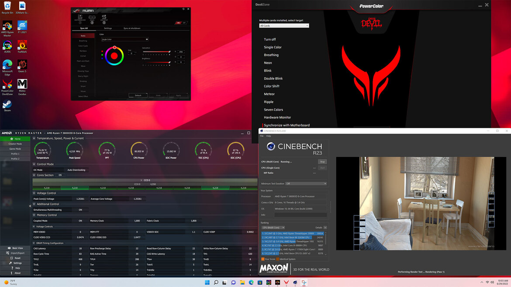
Task: Select the Add Strip device icon in AURA
Action: pos(104,19)
